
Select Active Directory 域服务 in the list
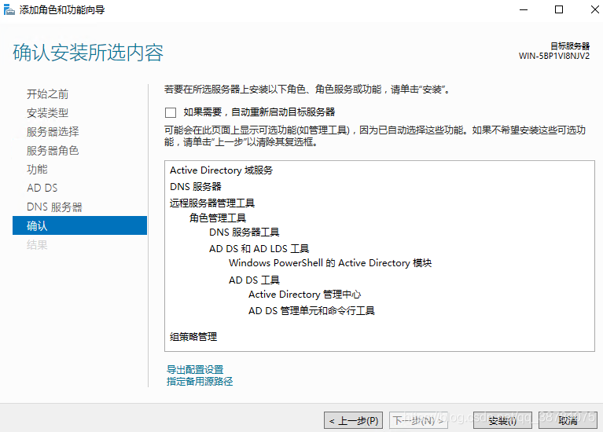pyautogui.click(x=221, y=170)
